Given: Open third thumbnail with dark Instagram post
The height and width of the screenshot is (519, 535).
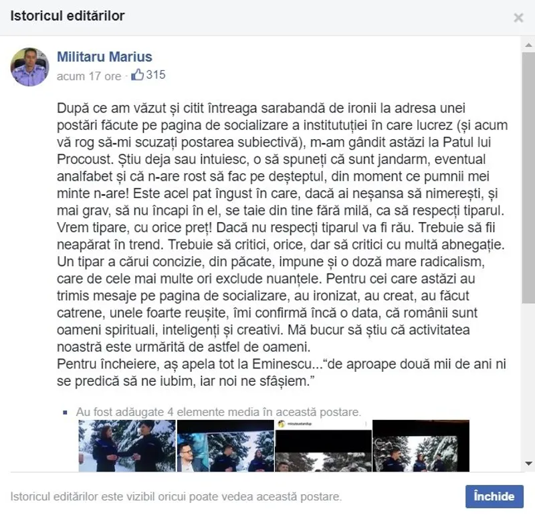Looking at the screenshot, I should coord(324,446).
